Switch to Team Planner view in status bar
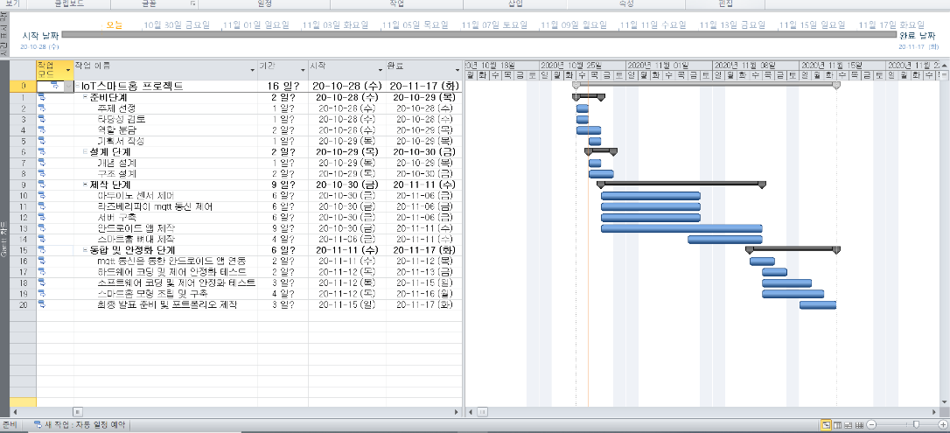The image size is (950, 433). [x=849, y=424]
